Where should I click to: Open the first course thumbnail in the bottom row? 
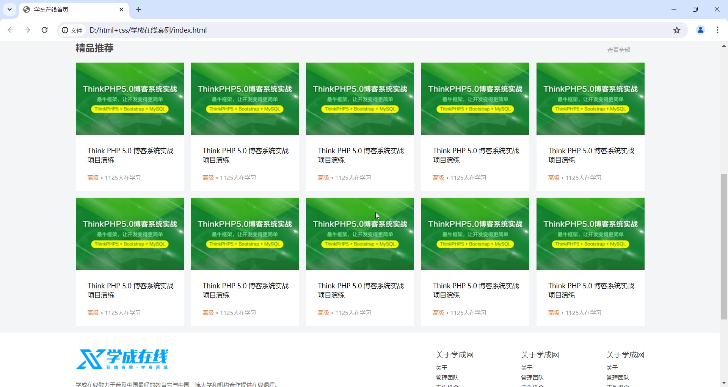pos(130,234)
